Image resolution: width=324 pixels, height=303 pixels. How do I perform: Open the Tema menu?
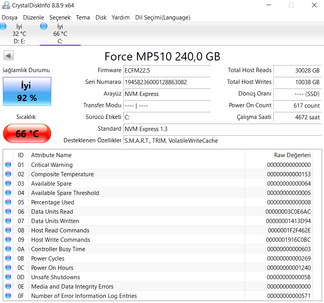point(83,18)
